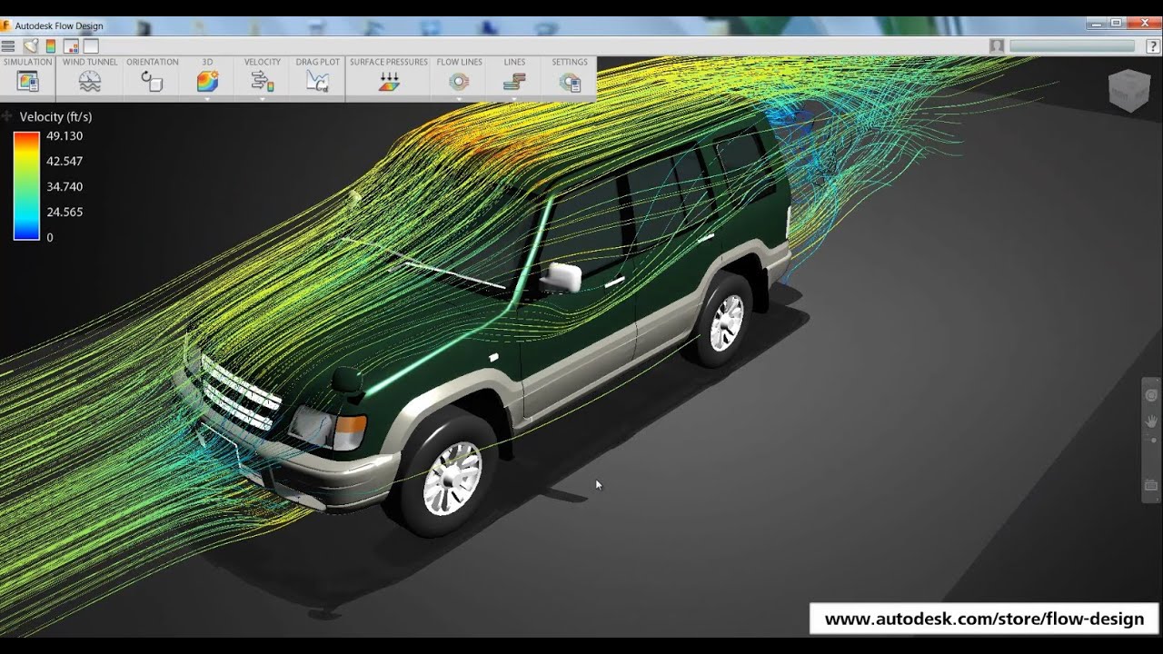
Task: Click the user account profile icon
Action: pyautogui.click(x=997, y=45)
